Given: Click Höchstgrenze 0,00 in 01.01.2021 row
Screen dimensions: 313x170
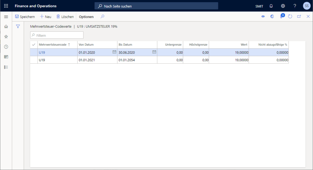Looking at the screenshot, I should (x=196, y=60).
